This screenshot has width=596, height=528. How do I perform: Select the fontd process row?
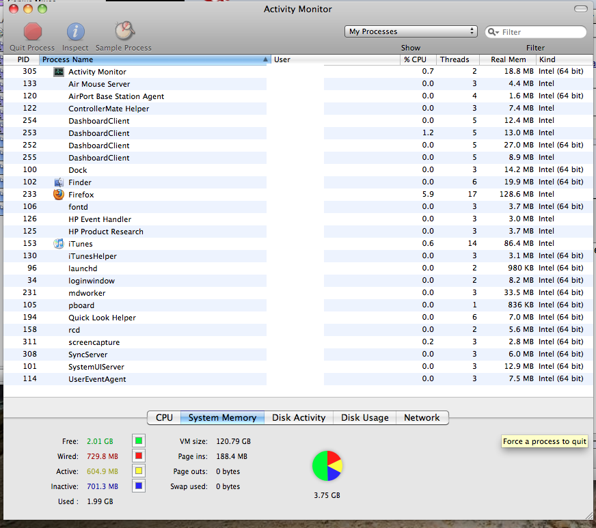(298, 207)
